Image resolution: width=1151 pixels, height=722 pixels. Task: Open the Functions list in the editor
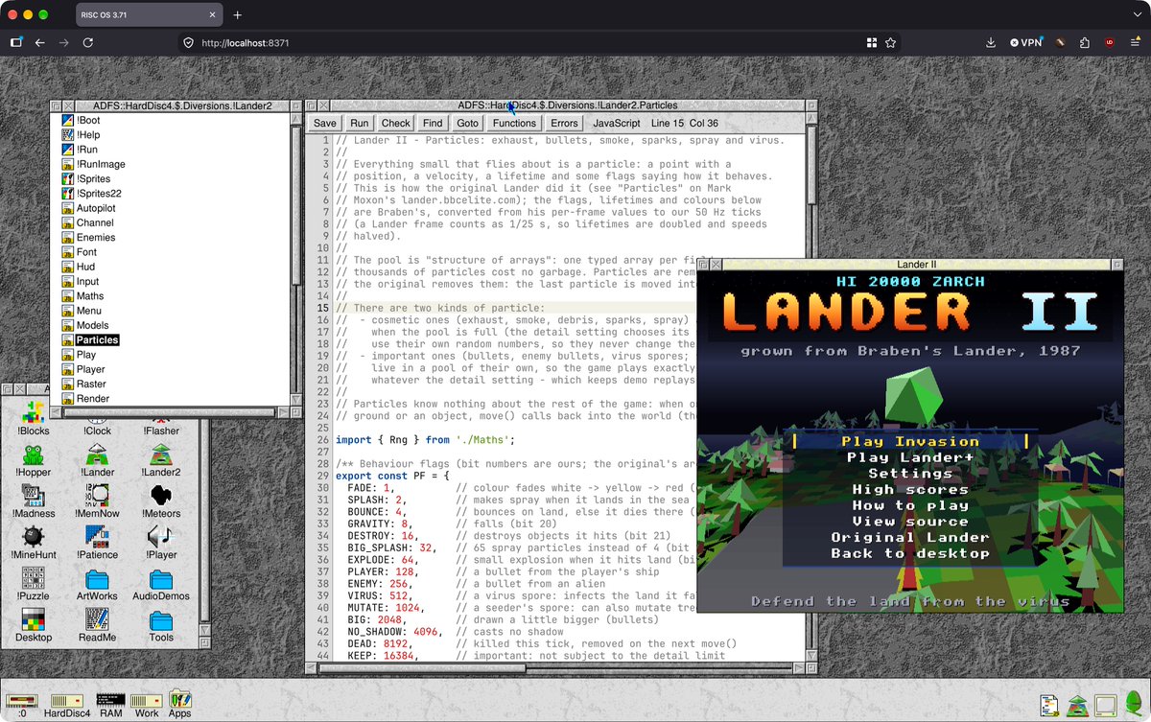tap(514, 123)
